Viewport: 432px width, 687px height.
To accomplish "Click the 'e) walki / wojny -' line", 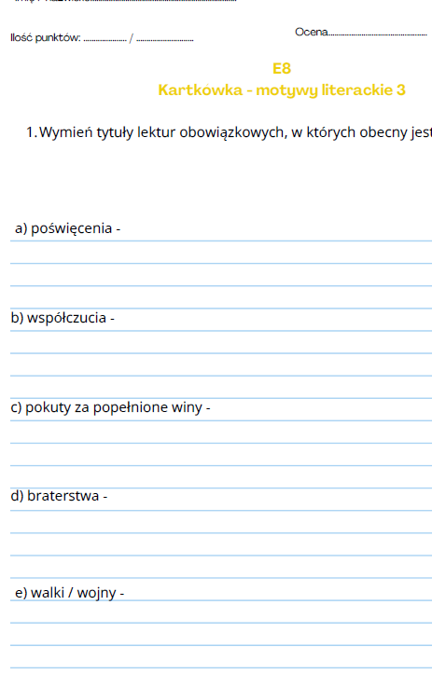I will [x=69, y=593].
